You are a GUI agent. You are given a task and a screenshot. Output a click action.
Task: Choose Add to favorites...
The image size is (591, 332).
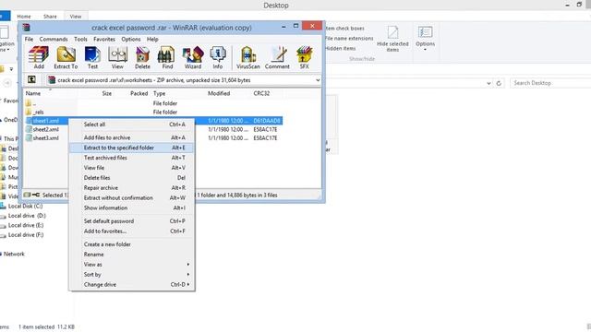131,231
